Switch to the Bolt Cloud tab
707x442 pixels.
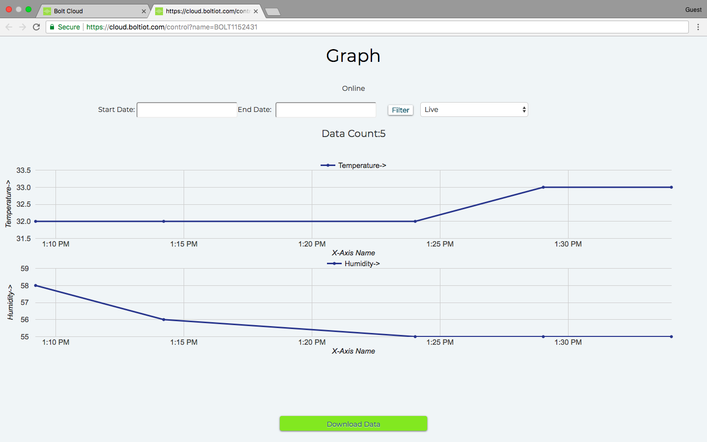[88, 10]
